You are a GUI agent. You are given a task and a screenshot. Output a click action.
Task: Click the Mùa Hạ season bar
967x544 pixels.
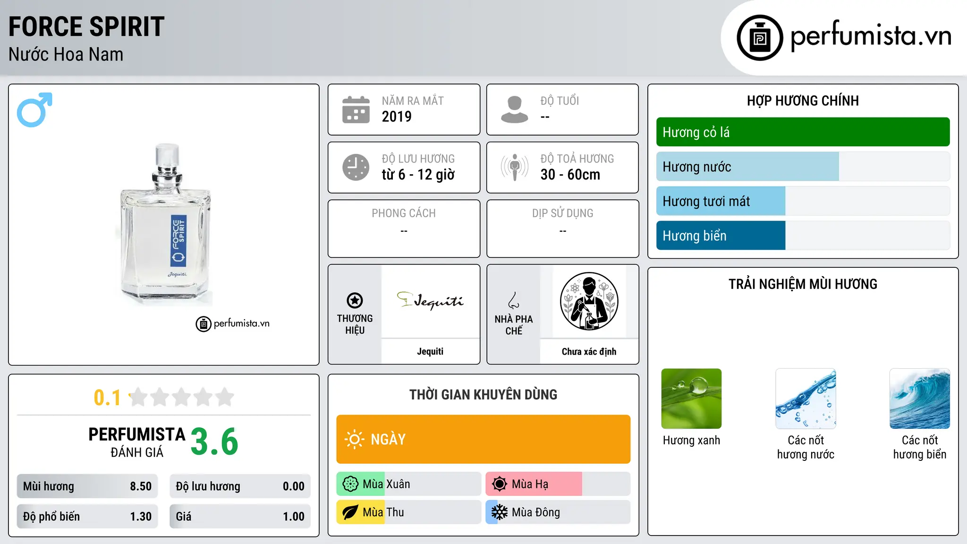[558, 484]
